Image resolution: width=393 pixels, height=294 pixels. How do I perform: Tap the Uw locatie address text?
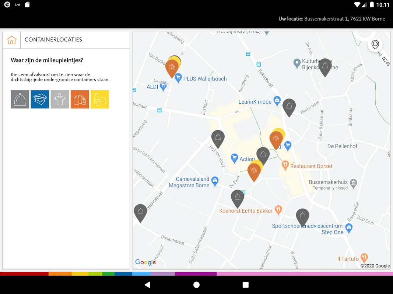tap(332, 19)
